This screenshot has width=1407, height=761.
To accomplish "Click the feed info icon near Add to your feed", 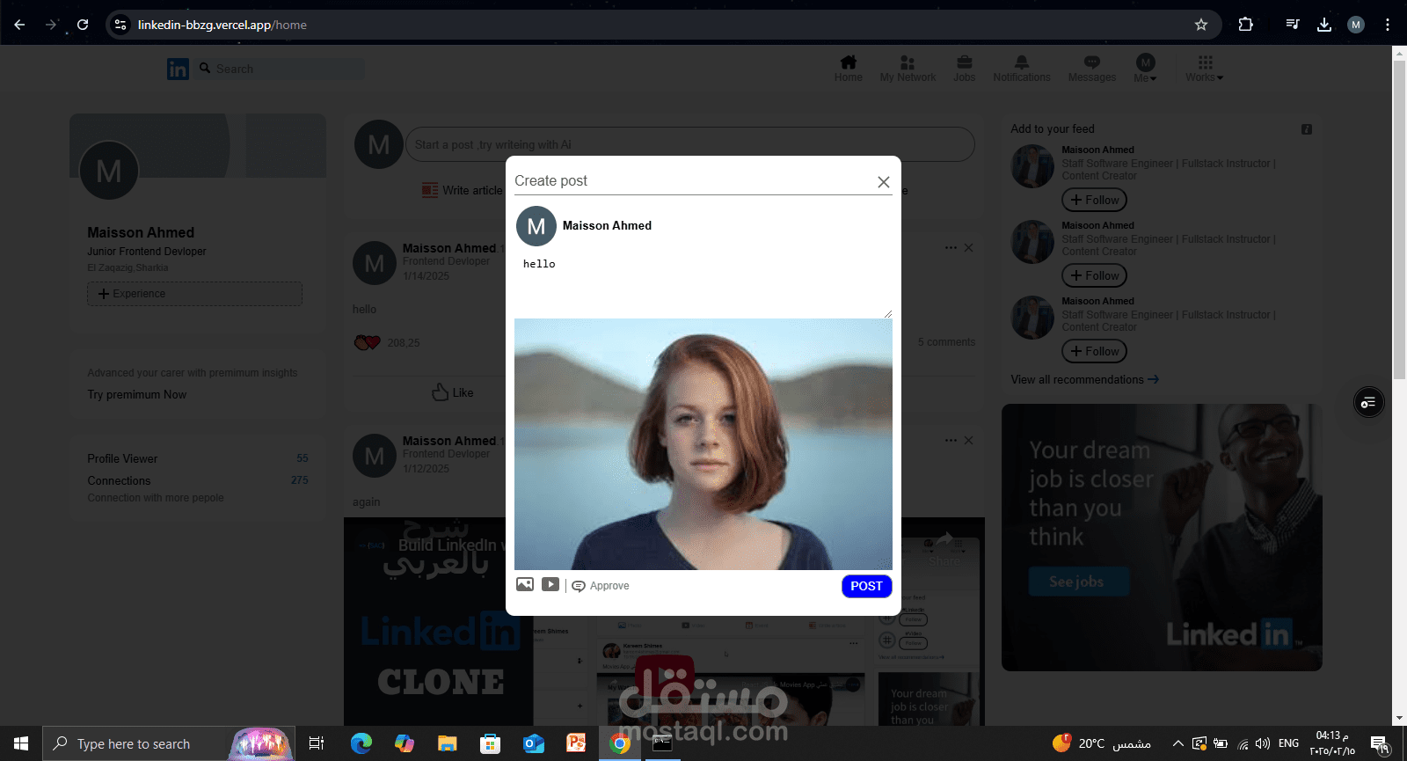I will [x=1307, y=129].
